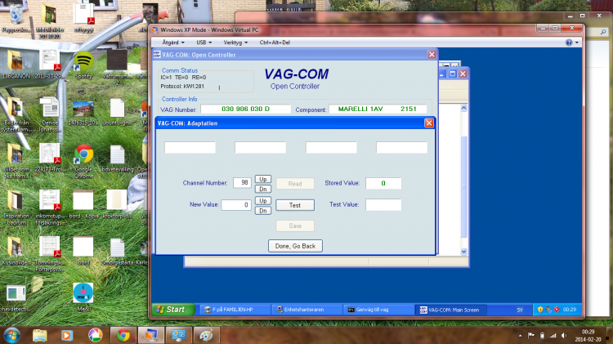Open the Denise Johansson document icon
The image size is (613, 344).
tap(50, 114)
